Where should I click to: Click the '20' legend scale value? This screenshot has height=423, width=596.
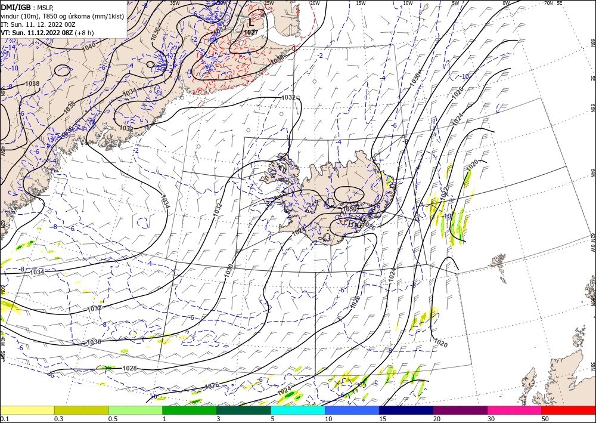[x=437, y=419]
